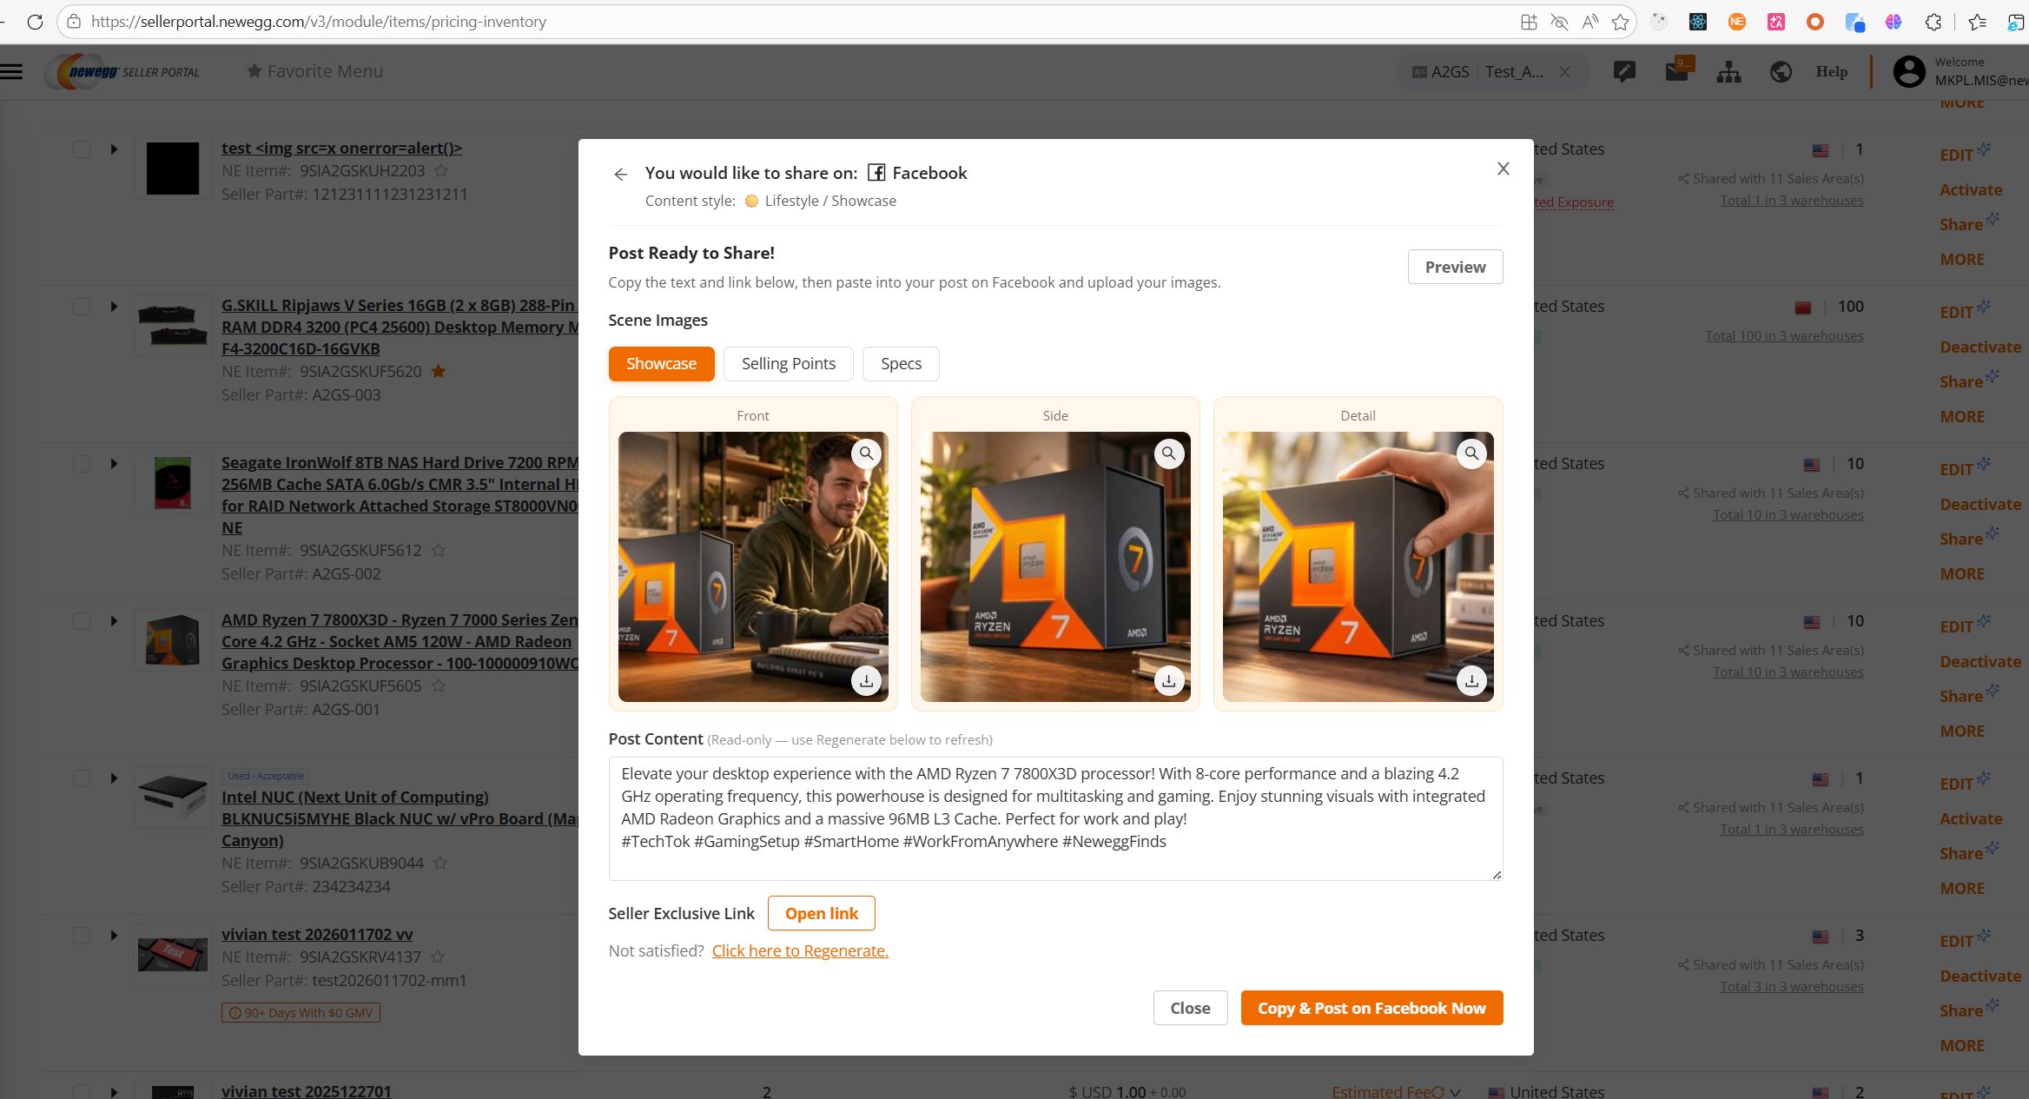Click here to Regenerate the post
The width and height of the screenshot is (2029, 1099).
(800, 950)
